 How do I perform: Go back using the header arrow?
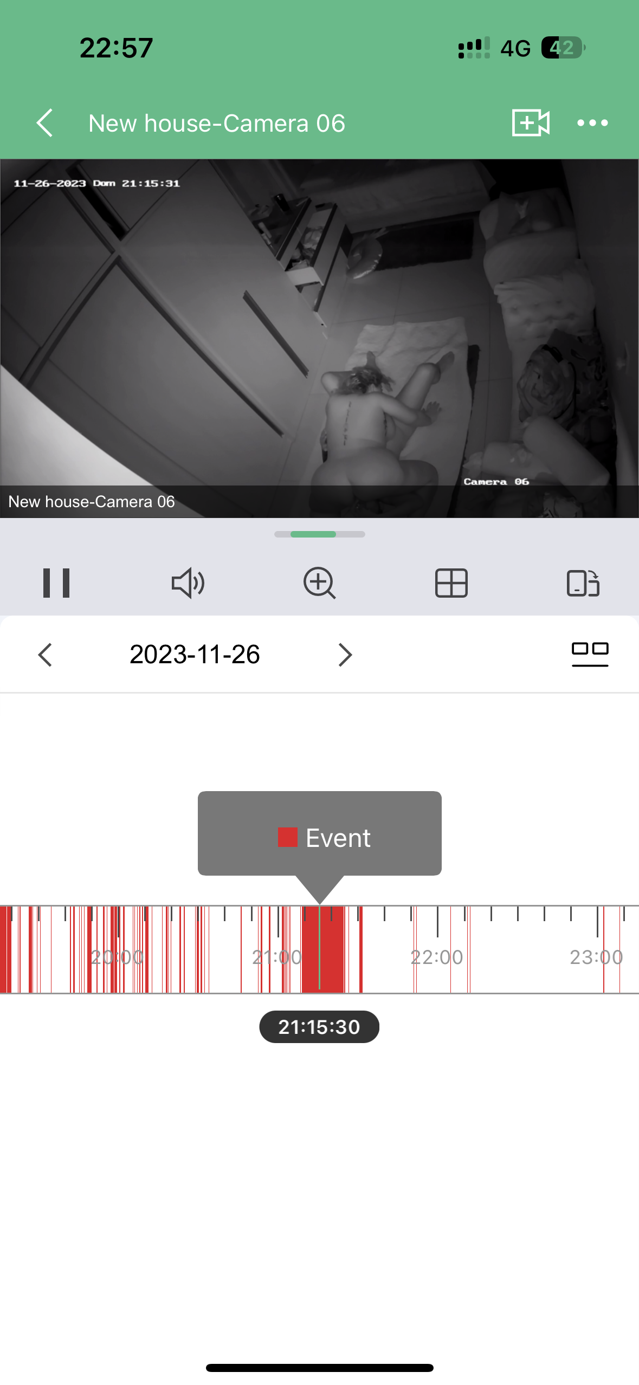[x=45, y=123]
